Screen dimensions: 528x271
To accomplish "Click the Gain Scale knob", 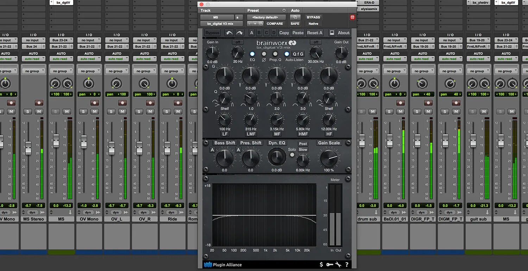I will coord(329,158).
